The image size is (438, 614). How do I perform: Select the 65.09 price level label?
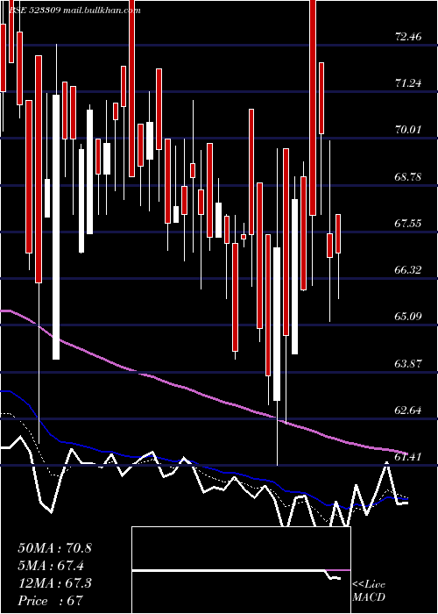click(x=409, y=316)
